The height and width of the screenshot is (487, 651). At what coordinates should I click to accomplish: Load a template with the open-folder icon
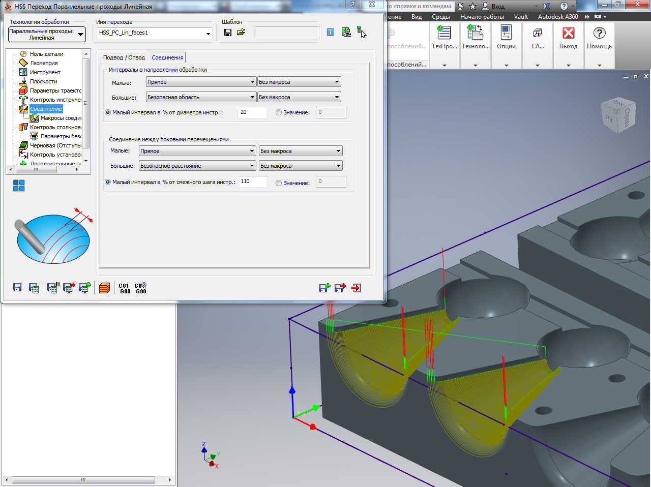[x=241, y=33]
